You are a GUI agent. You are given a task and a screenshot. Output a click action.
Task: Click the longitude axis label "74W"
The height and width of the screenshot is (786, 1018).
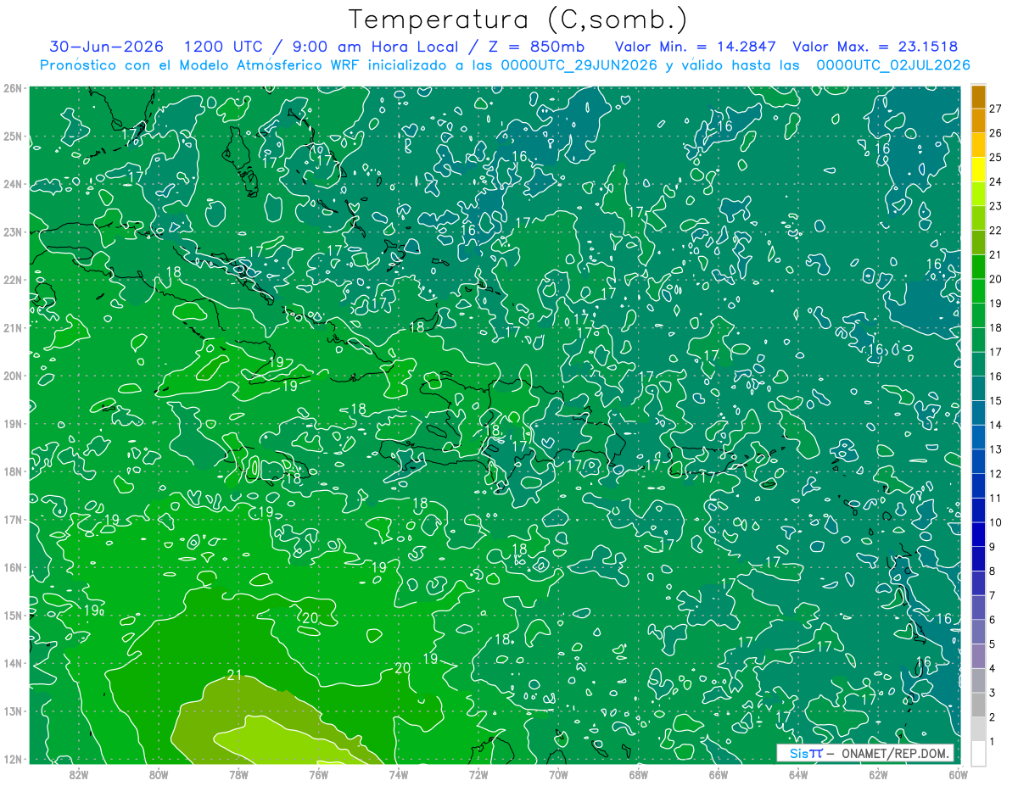tap(398, 774)
